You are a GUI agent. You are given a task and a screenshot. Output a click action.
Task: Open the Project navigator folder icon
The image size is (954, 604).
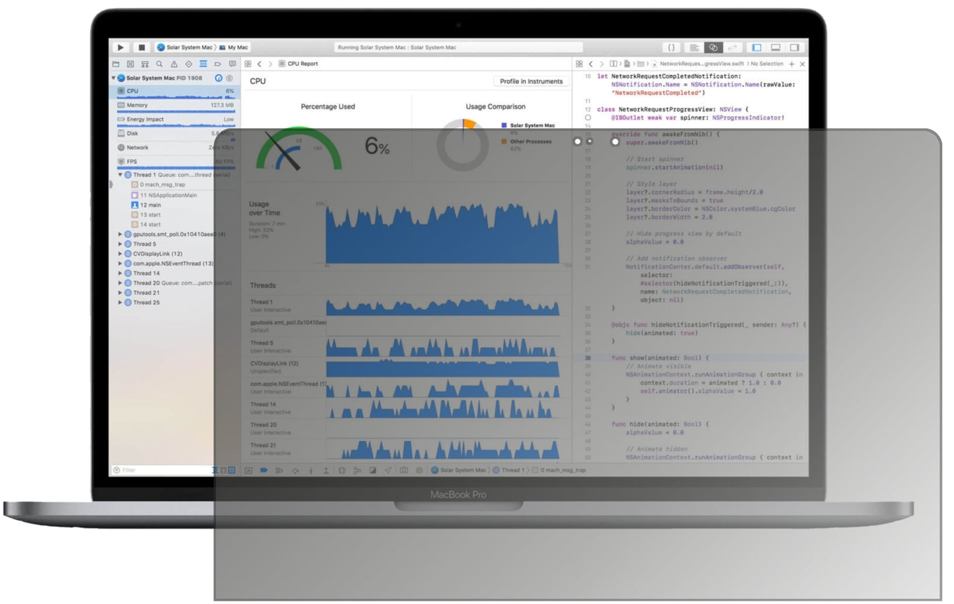(x=116, y=64)
